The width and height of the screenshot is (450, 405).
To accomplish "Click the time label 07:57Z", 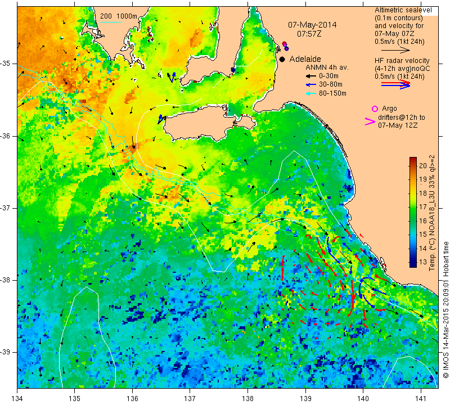I will (309, 34).
